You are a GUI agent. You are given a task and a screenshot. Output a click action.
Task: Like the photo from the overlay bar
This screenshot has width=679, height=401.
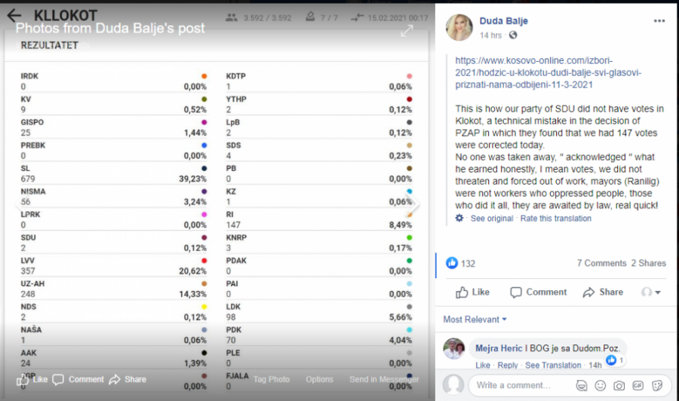pos(32,379)
